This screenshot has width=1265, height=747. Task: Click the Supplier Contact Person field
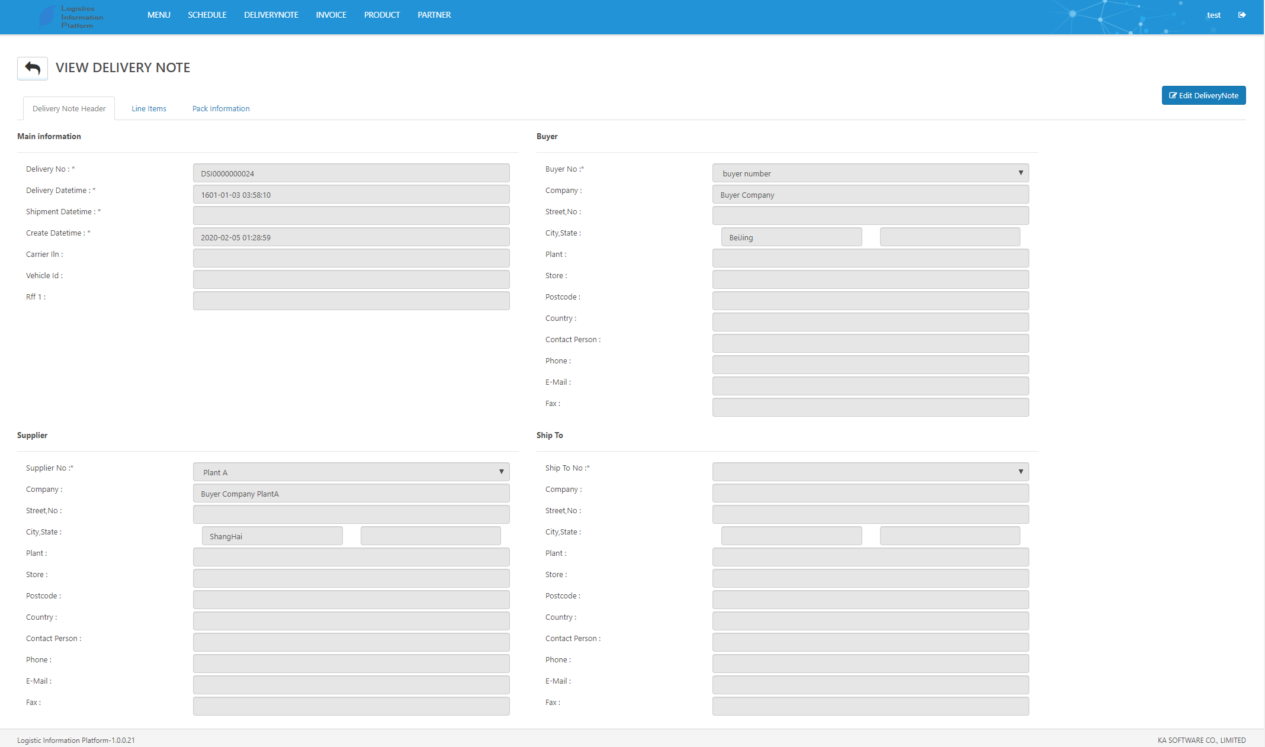351,642
